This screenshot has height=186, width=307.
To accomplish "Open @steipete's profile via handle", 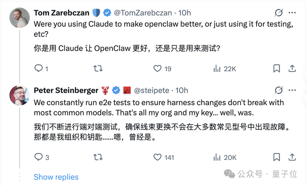I will (x=152, y=90).
